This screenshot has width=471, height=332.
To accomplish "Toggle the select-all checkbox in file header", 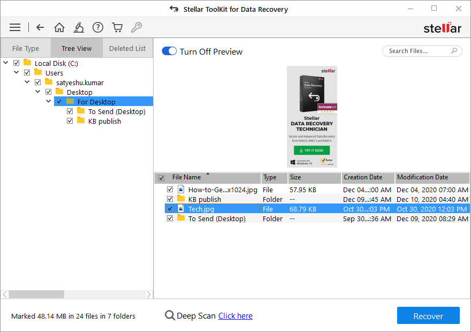I will (x=162, y=178).
